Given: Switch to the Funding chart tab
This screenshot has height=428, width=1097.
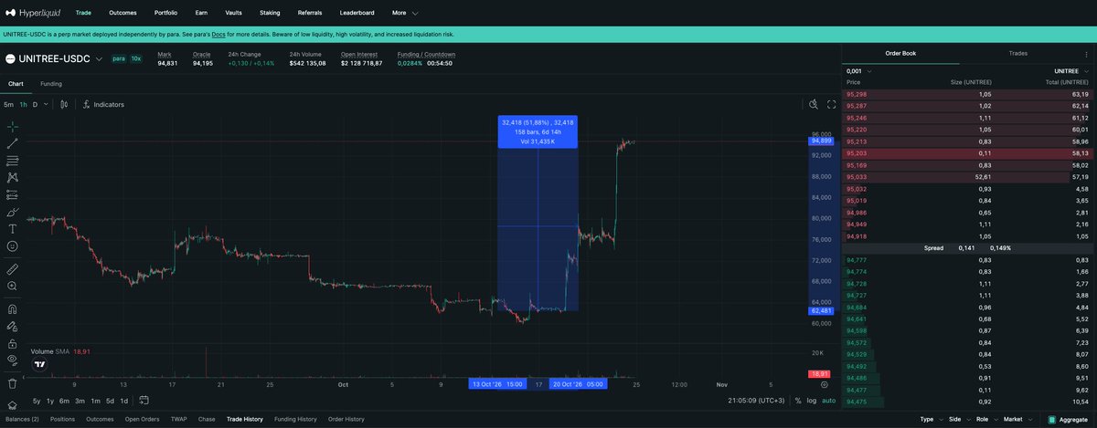Looking at the screenshot, I should 51,84.
